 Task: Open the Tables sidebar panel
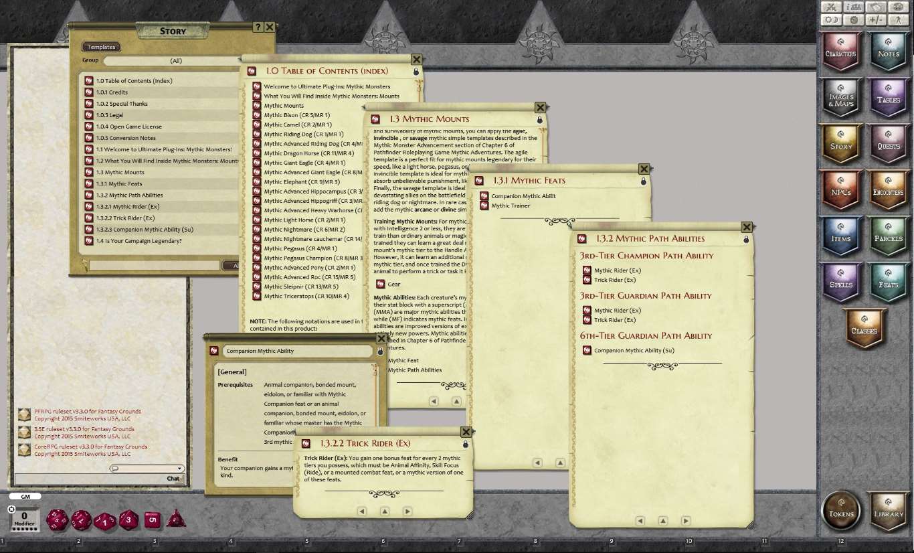pyautogui.click(x=888, y=99)
